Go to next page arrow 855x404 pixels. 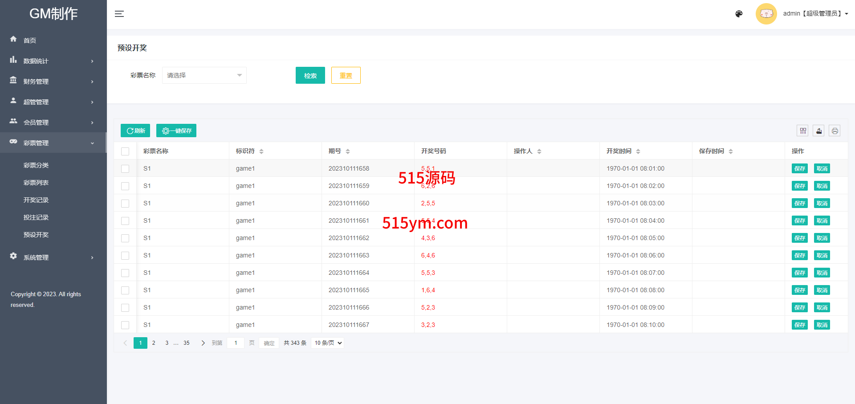pyautogui.click(x=203, y=343)
